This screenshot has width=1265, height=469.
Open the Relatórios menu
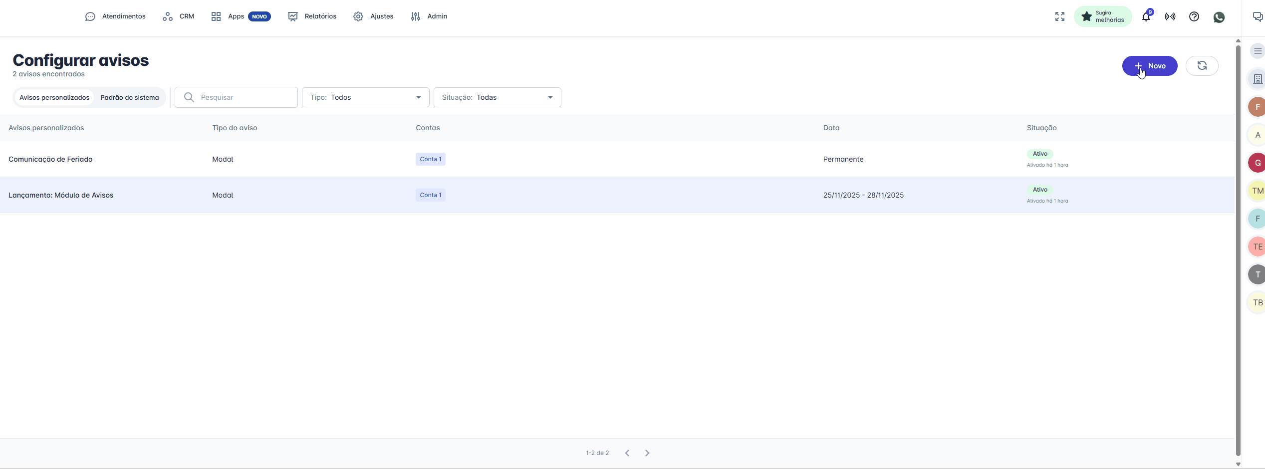point(312,16)
